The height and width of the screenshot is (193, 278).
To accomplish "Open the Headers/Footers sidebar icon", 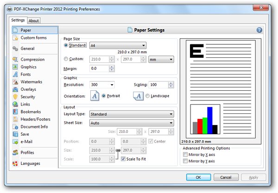I will point(15,119).
